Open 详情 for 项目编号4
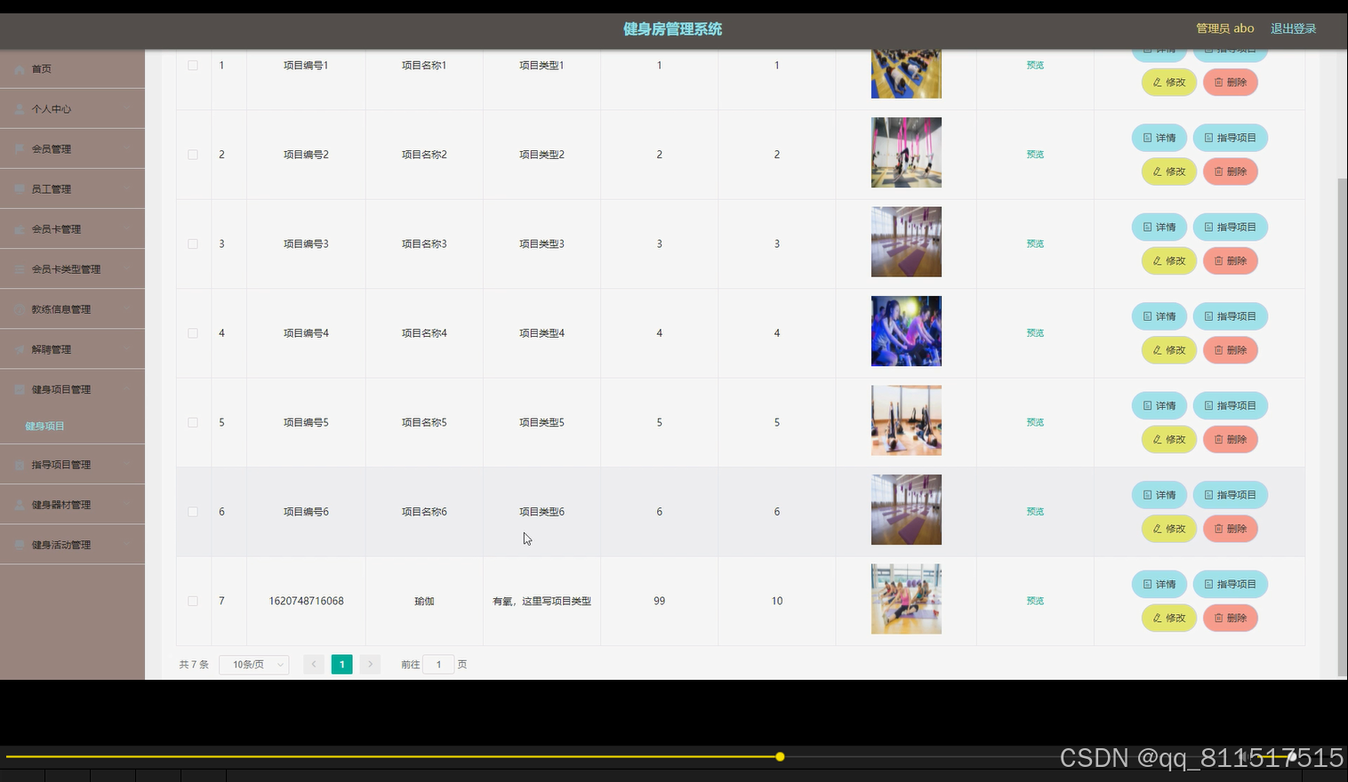Image resolution: width=1348 pixels, height=782 pixels. [x=1159, y=316]
